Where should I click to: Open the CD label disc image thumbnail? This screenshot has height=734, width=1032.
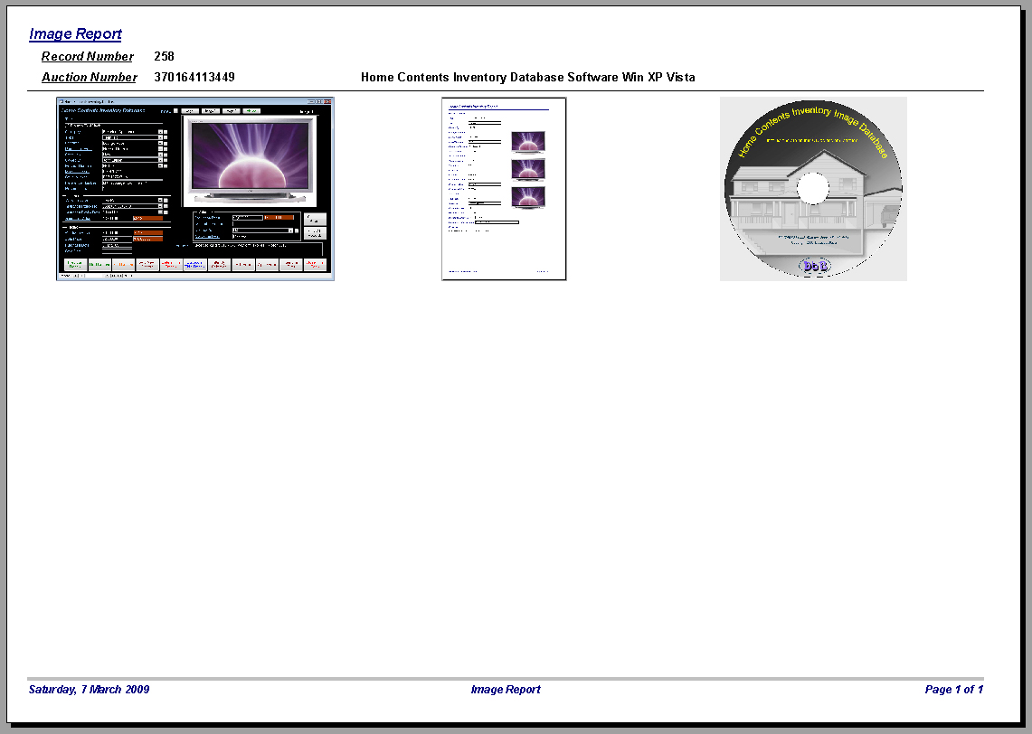coord(813,189)
